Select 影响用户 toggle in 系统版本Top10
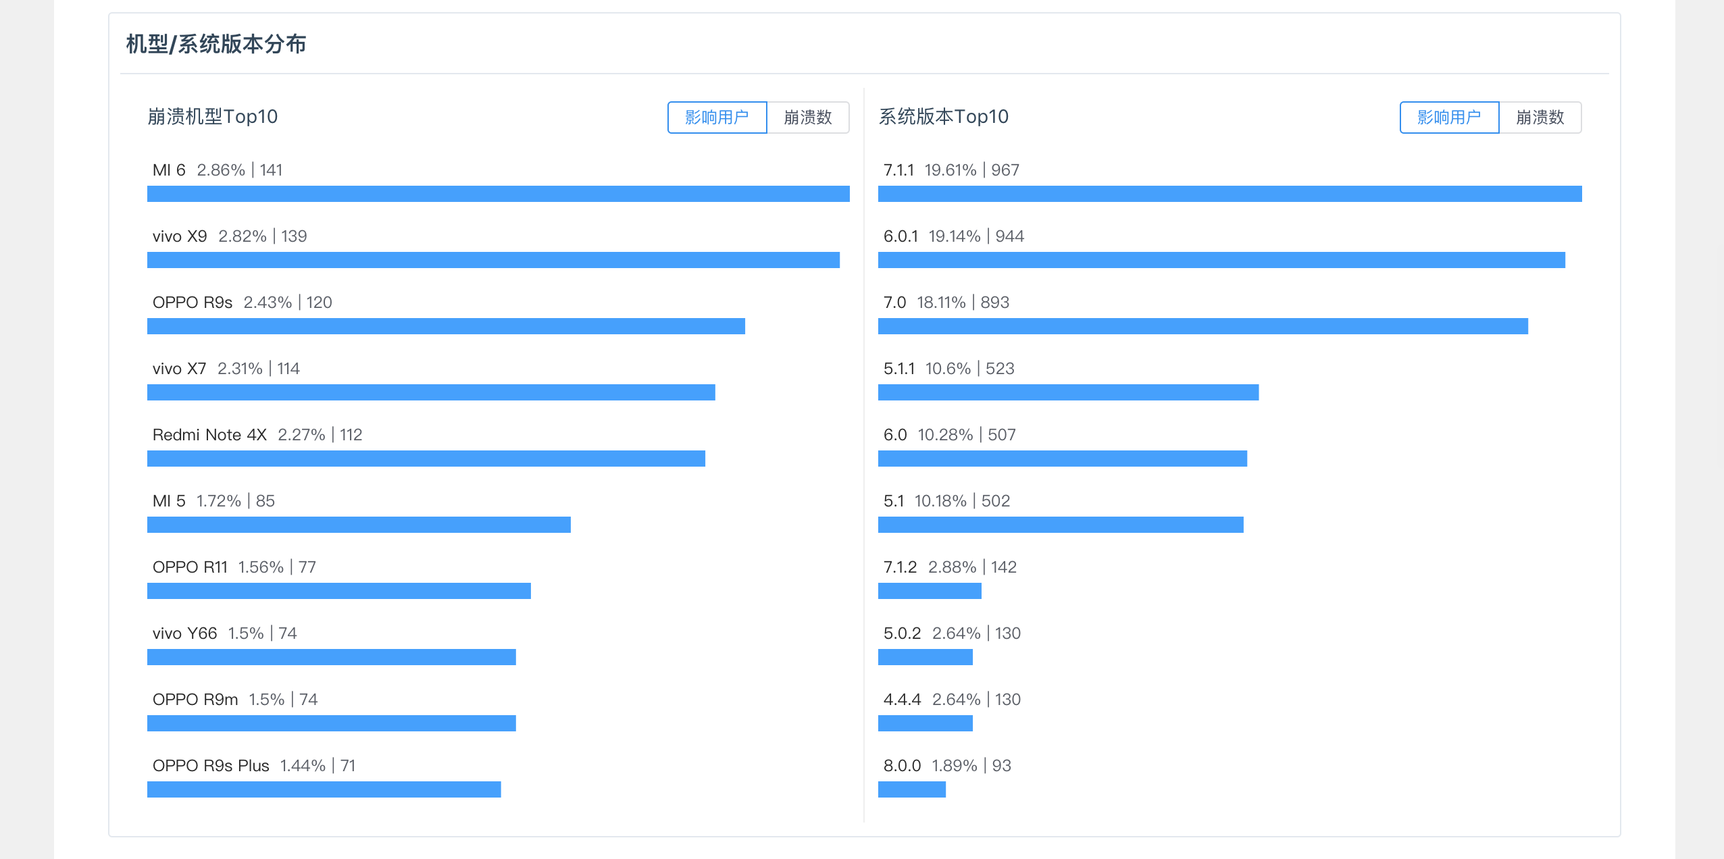 point(1449,118)
